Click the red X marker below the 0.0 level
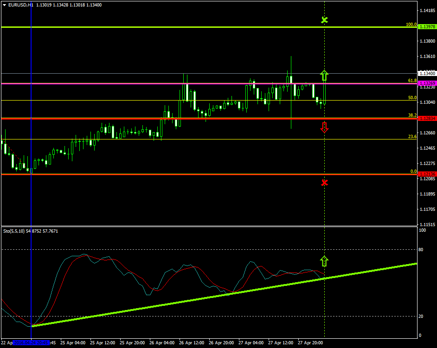This screenshot has width=437, height=348. coord(324,183)
